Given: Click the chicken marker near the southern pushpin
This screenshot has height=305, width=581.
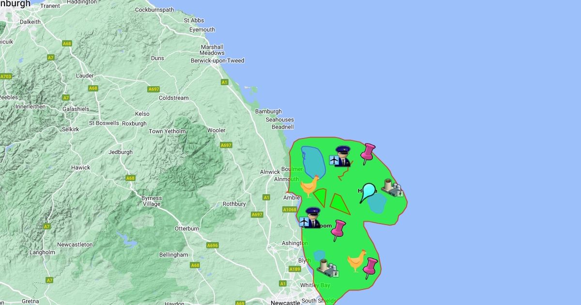Looking at the screenshot, I should (357, 260).
